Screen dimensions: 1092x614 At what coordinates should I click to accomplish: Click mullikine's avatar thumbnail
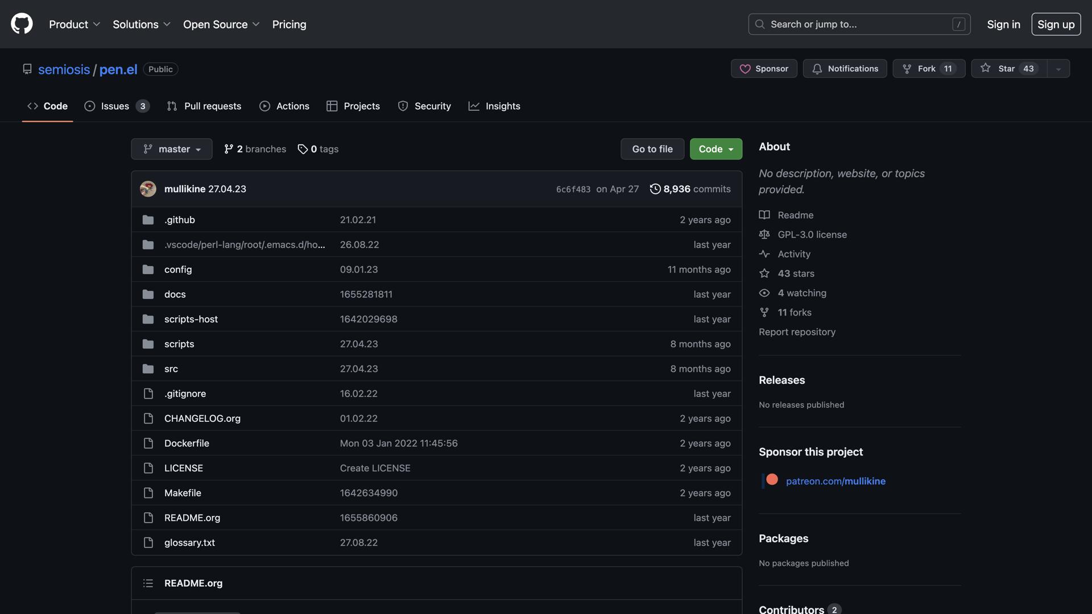(x=148, y=189)
